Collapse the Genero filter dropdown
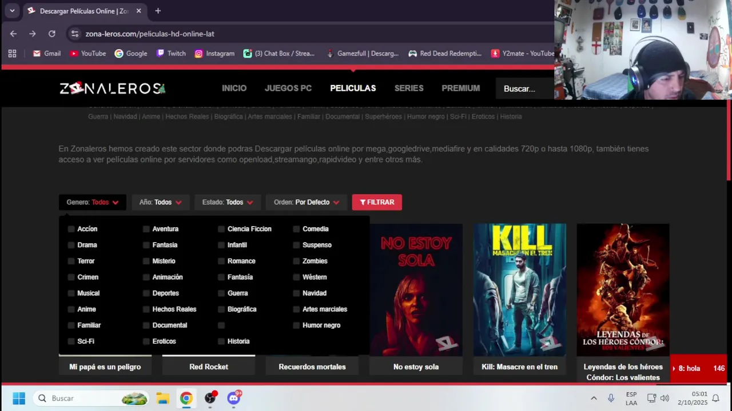This screenshot has width=732, height=411. 92,202
